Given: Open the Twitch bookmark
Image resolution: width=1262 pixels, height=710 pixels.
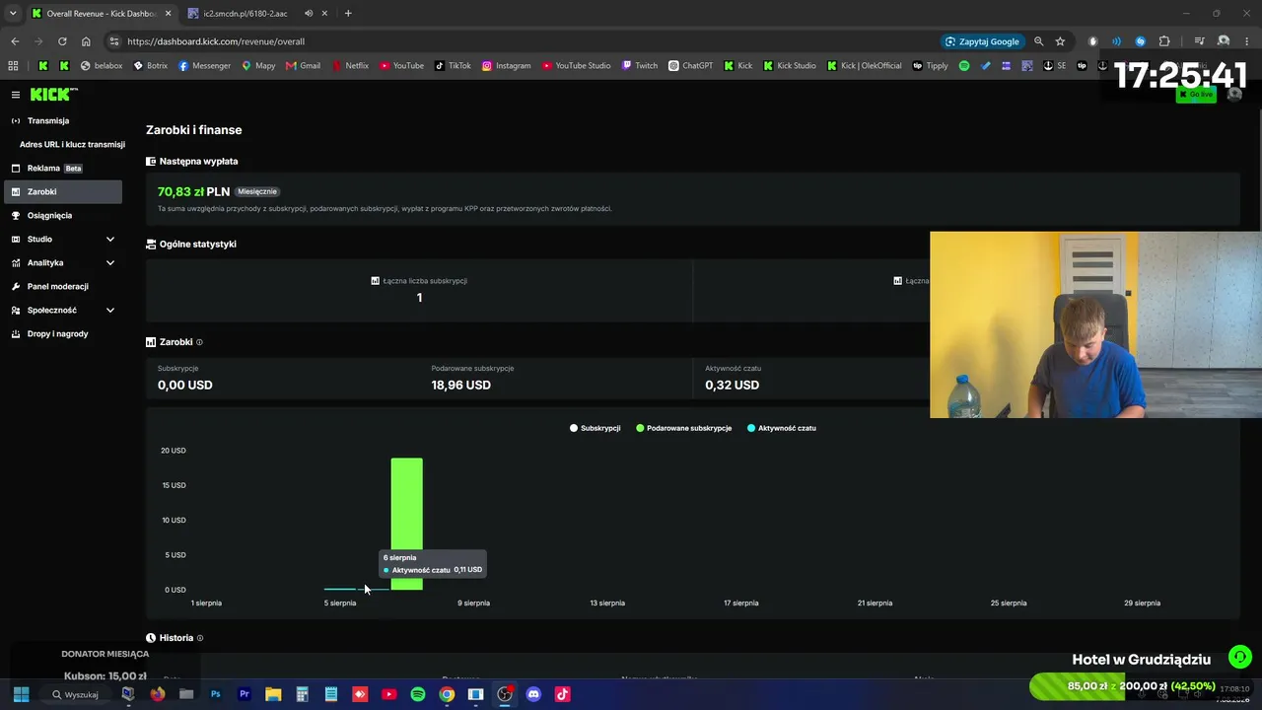Looking at the screenshot, I should pos(640,66).
